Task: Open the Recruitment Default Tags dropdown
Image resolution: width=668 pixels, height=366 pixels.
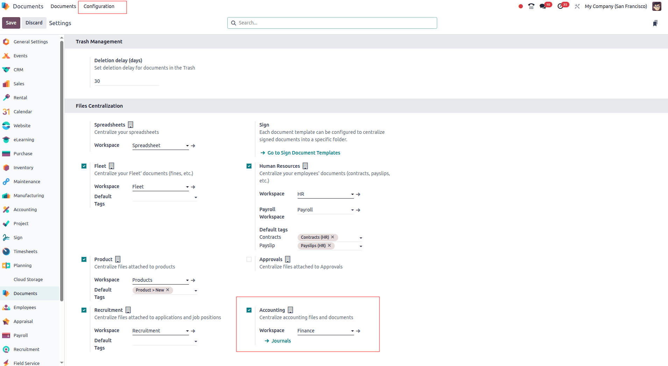Action: point(196,342)
